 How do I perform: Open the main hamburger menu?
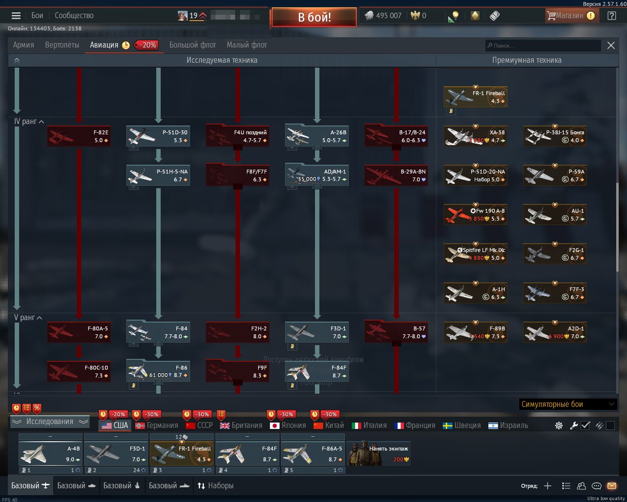coord(16,16)
